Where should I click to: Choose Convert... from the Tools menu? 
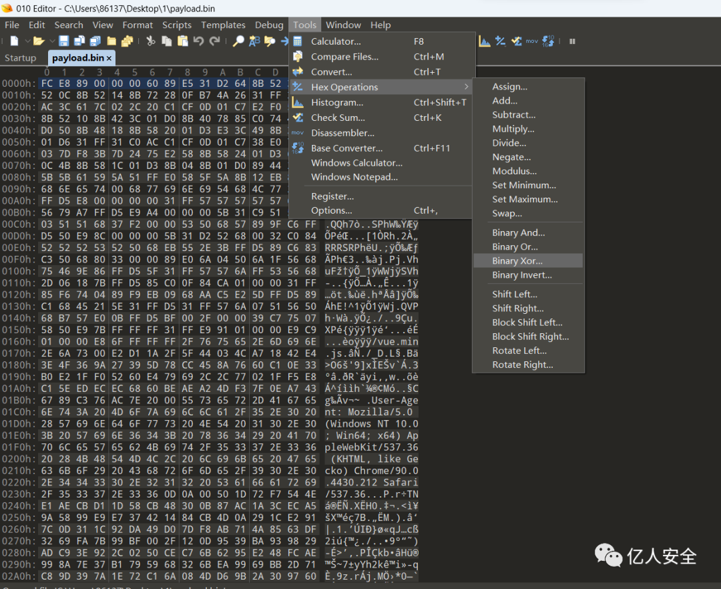(381, 71)
